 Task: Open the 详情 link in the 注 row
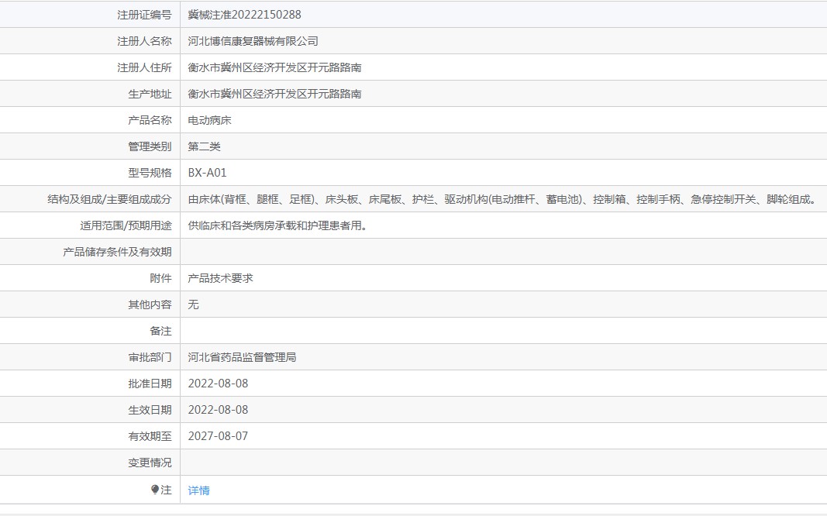click(199, 490)
